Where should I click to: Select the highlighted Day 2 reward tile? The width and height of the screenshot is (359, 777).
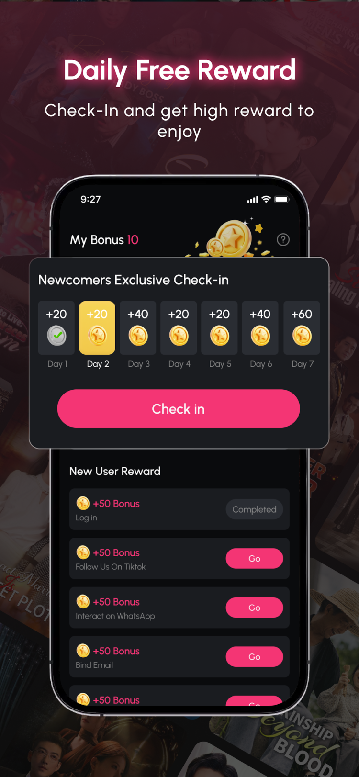tap(97, 327)
